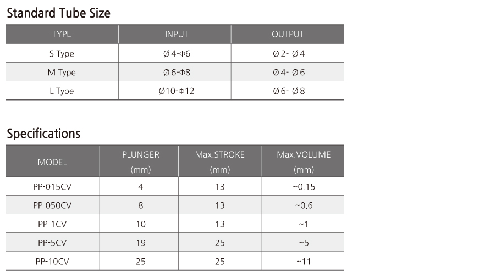Image resolution: width=484 pixels, height=278 pixels.
Task: Select the TYPE column header
Action: (62, 34)
